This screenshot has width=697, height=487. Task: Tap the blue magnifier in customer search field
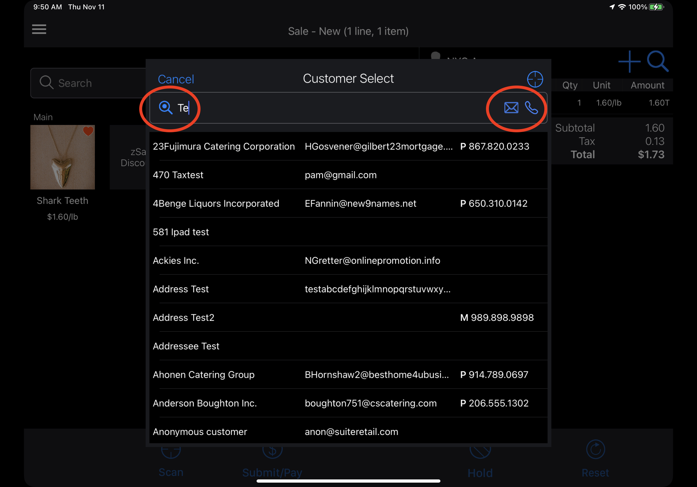coord(165,107)
